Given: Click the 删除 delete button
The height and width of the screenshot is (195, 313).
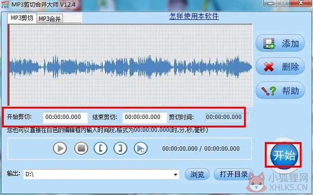Looking at the screenshot, I should (280, 66).
